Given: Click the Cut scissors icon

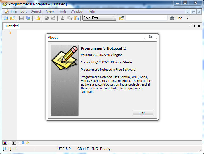Looking at the screenshot, I should coord(62,18).
